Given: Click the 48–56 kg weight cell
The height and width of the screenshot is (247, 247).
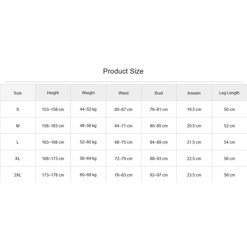Looking at the screenshot, I should point(88,126).
